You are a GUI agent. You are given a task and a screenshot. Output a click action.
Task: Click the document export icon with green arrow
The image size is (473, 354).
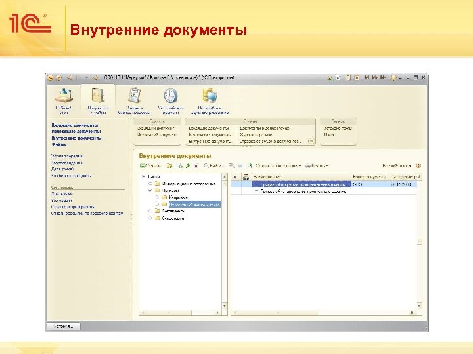tap(248, 166)
